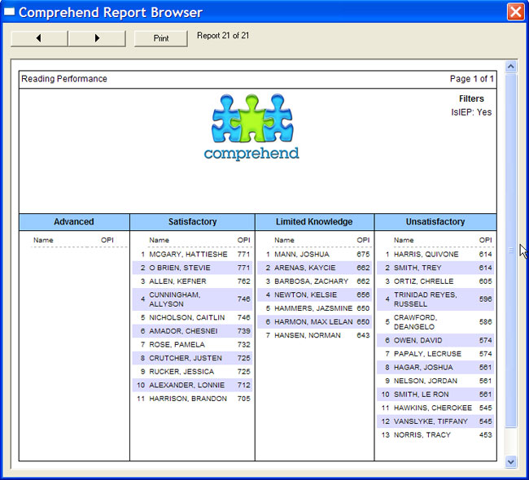Click the Comprehend puzzle logo
Viewport: 529px width, 480px height.
coord(251,127)
